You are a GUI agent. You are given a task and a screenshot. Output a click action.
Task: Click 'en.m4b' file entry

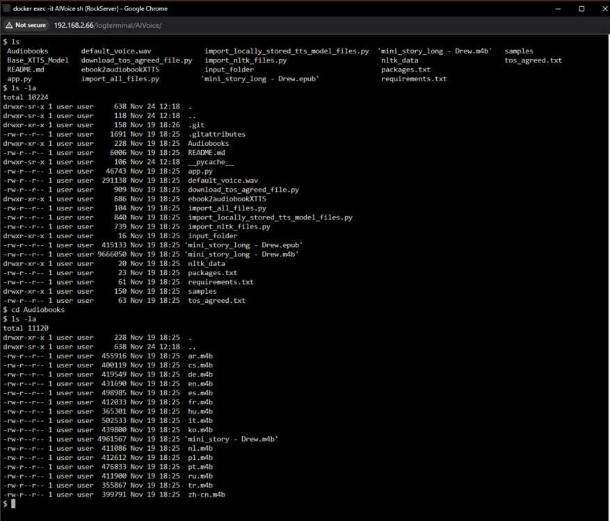coord(200,384)
